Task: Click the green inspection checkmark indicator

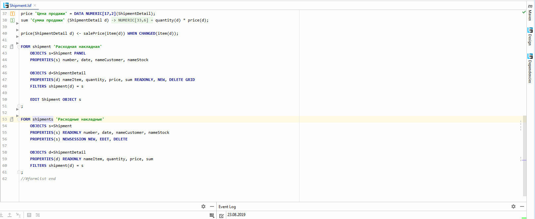Action: [524, 12]
